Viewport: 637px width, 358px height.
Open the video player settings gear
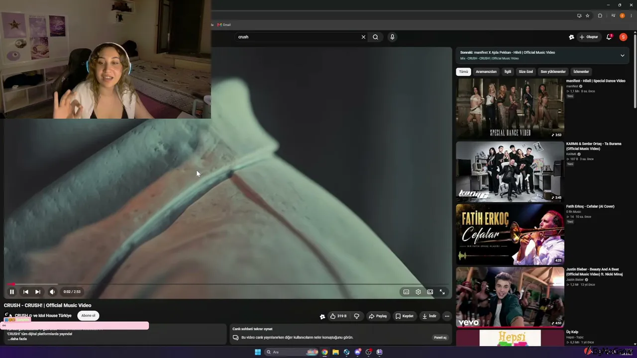click(x=418, y=292)
